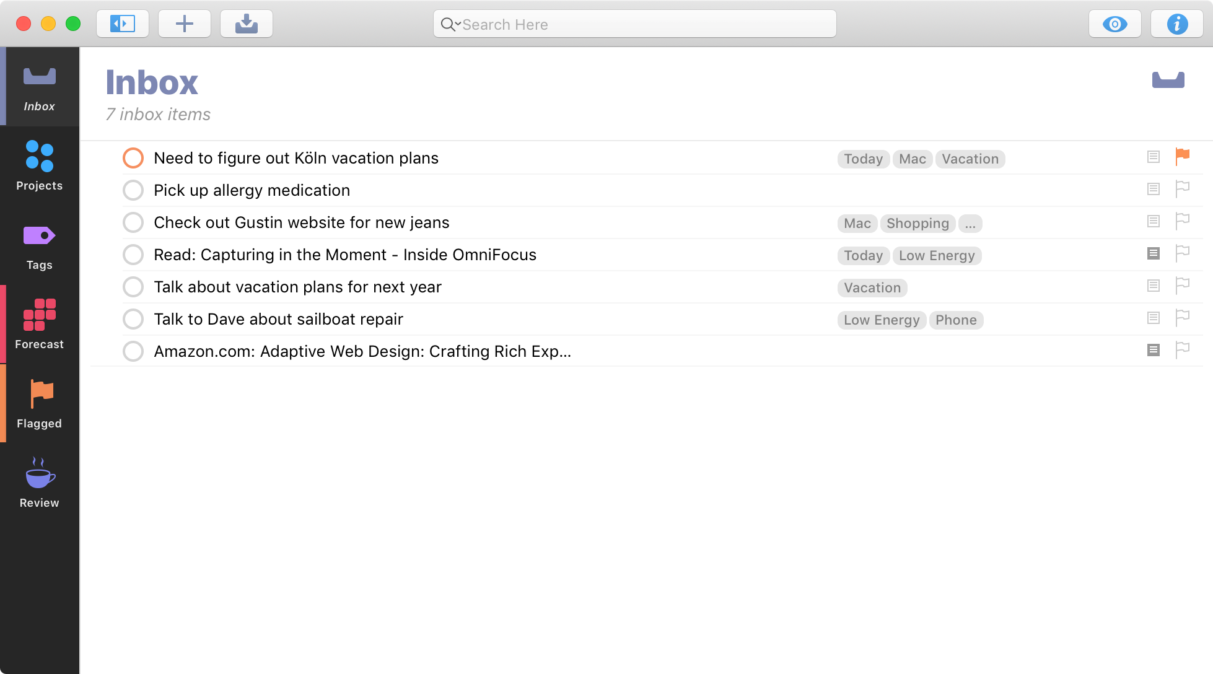
Task: Go to the Review perspective
Action: [x=39, y=483]
